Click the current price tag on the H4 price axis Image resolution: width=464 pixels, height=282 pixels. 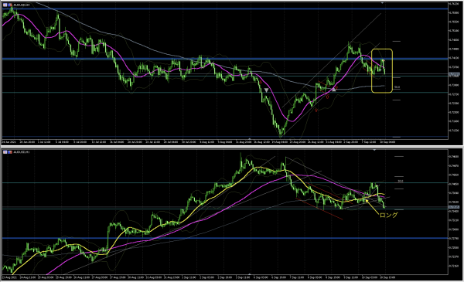tap(454, 74)
